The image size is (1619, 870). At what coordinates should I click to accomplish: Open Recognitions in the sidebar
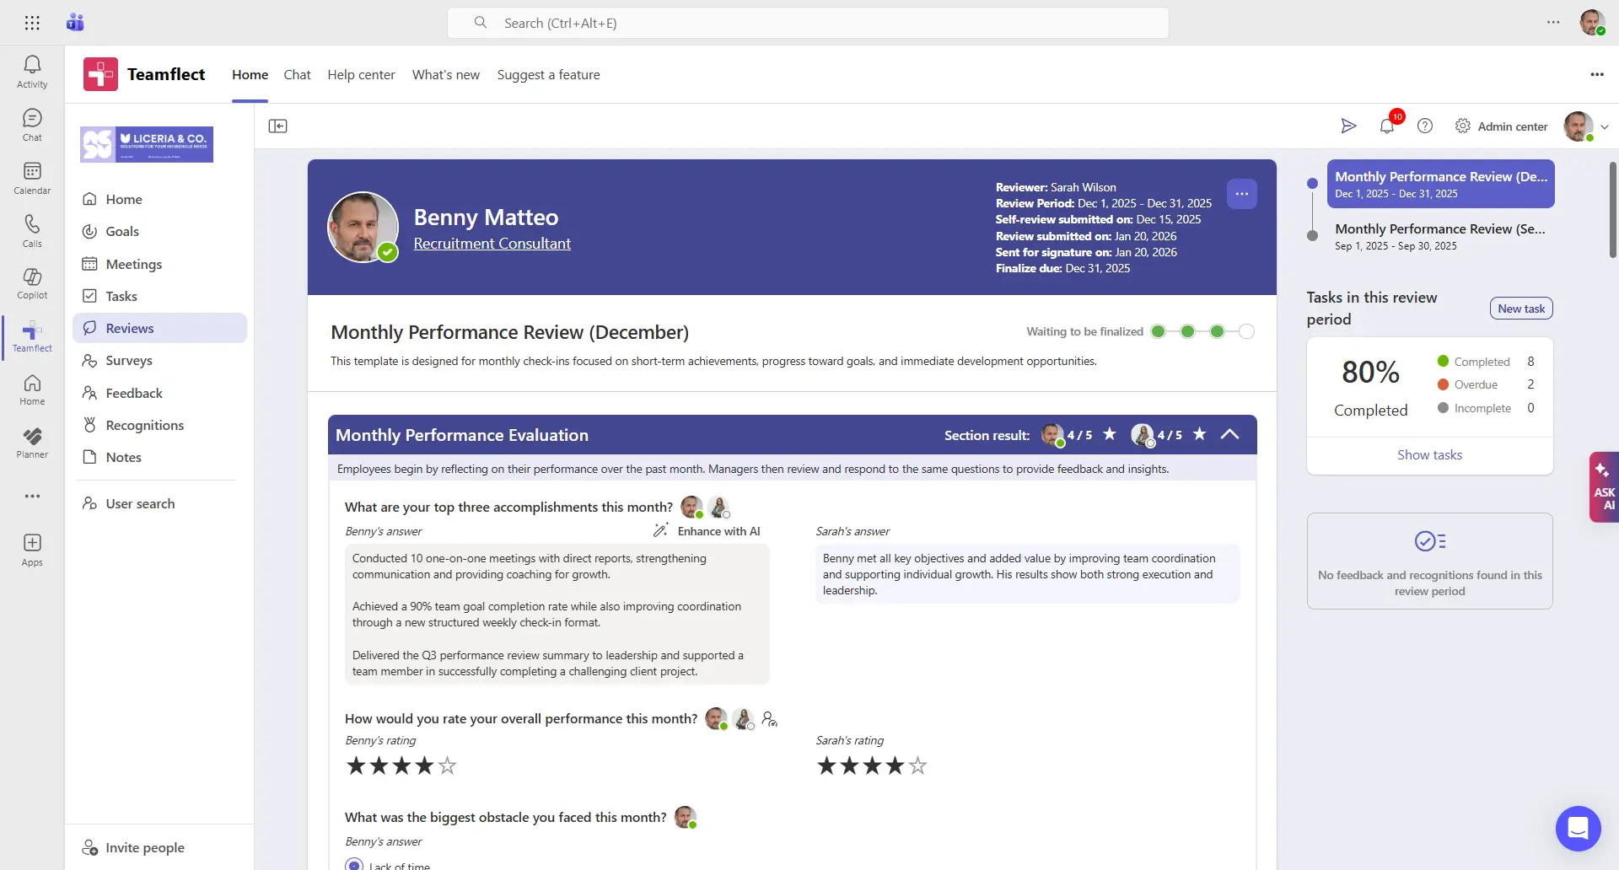(x=159, y=425)
